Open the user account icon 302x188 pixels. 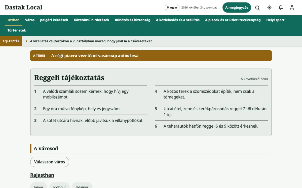pyautogui.click(x=292, y=8)
